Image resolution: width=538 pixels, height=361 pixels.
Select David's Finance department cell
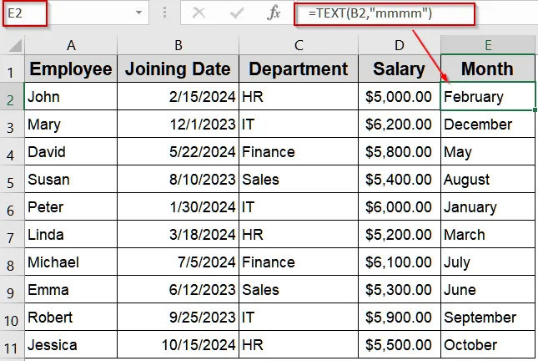[x=299, y=151]
